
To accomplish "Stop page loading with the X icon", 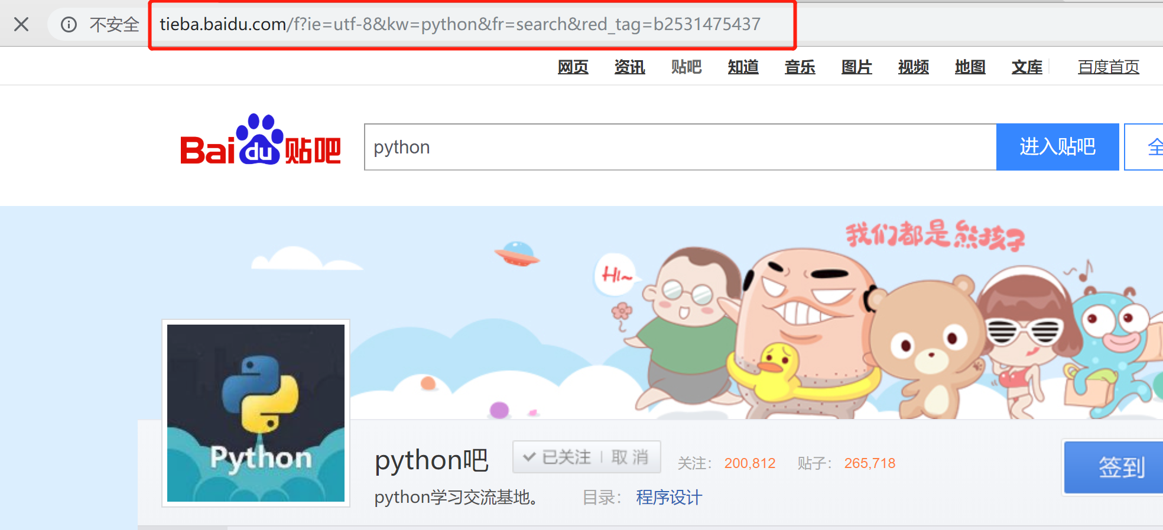I will (x=21, y=24).
